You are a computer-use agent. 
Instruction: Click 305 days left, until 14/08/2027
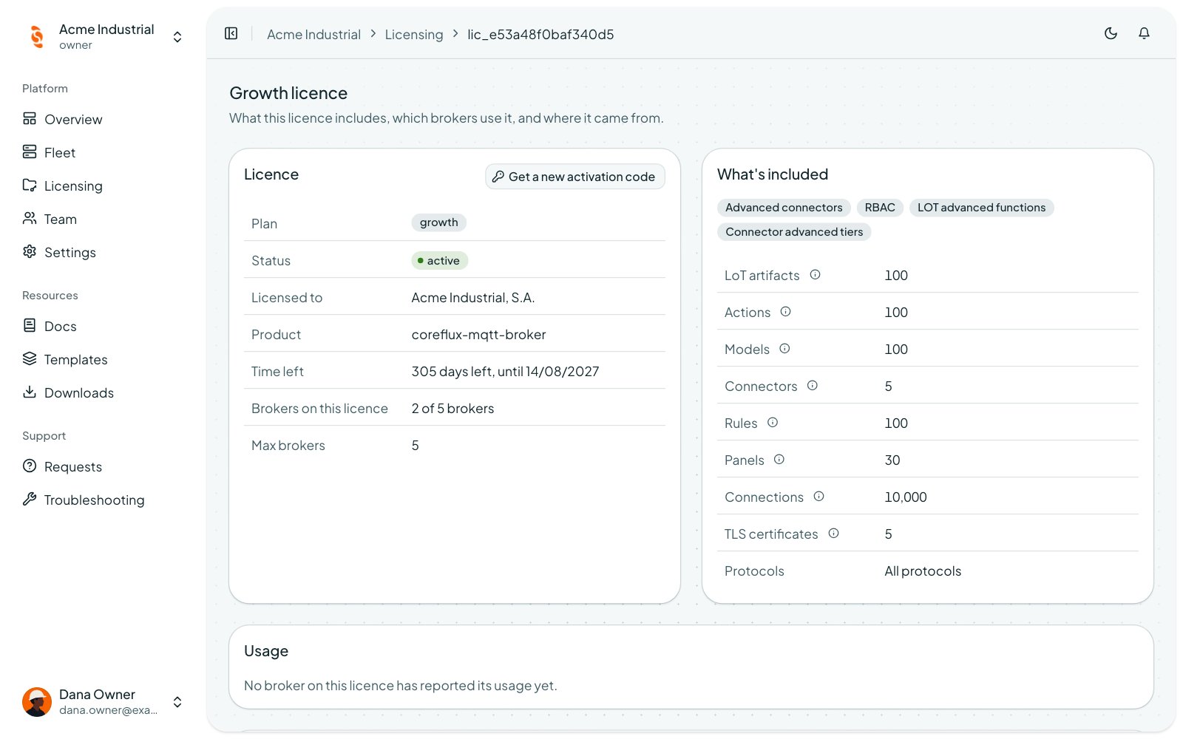(505, 372)
